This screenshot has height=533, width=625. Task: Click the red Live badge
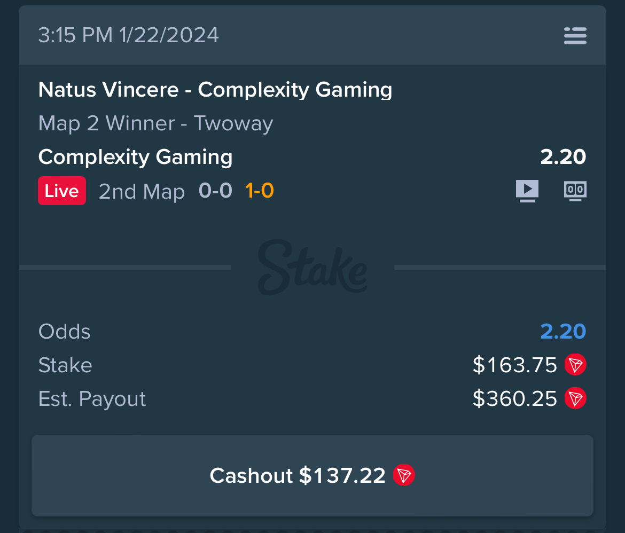(x=62, y=191)
